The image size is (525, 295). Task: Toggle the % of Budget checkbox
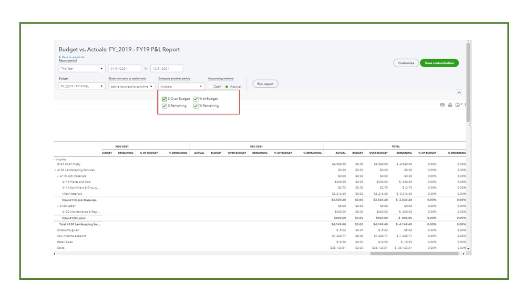195,99
